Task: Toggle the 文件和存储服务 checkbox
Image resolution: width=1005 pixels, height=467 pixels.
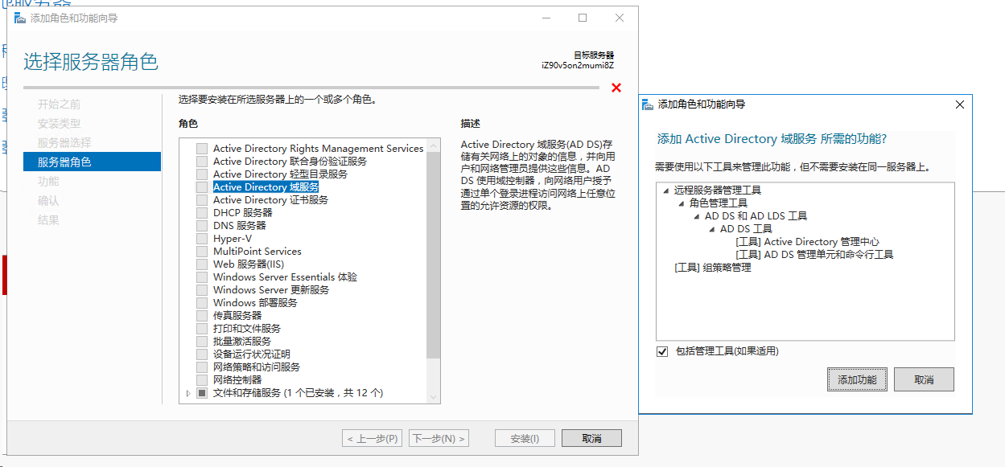Action: pos(202,393)
